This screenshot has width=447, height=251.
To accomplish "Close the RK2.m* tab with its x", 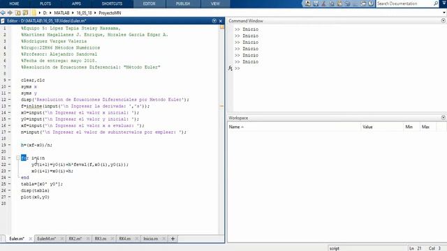I will click(88, 238).
